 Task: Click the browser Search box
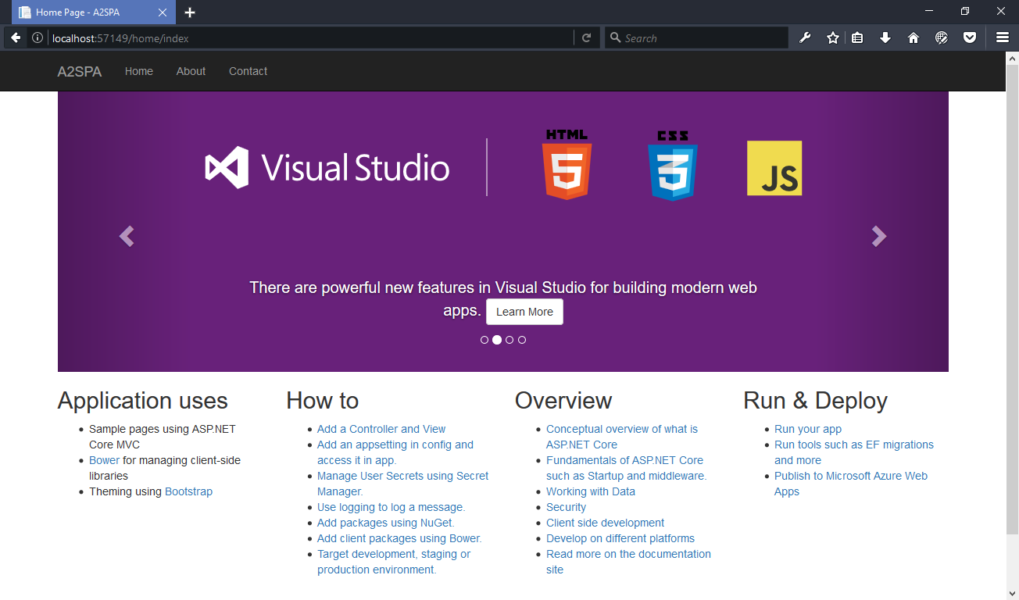point(696,37)
